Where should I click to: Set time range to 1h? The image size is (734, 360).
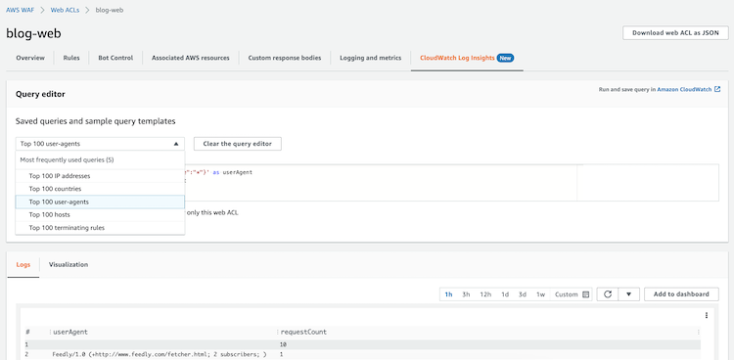(x=448, y=294)
